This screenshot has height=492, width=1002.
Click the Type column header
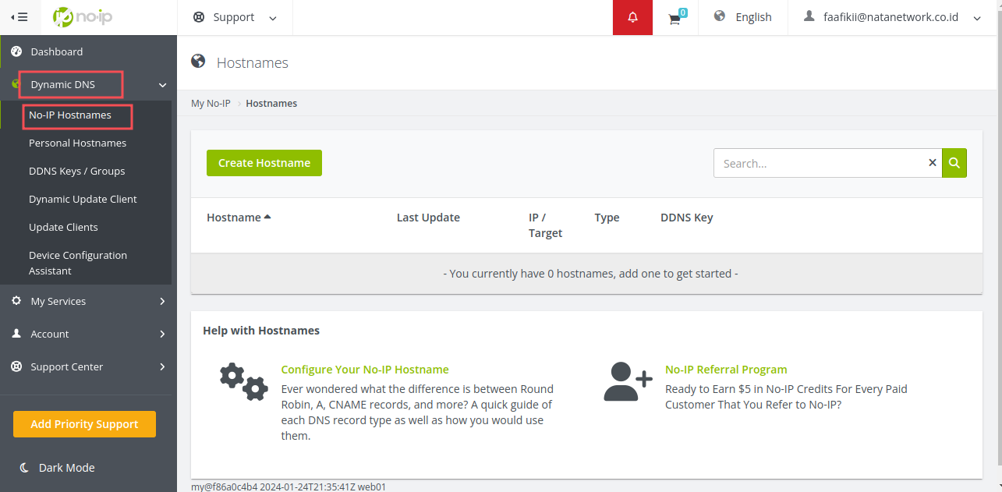[607, 218]
